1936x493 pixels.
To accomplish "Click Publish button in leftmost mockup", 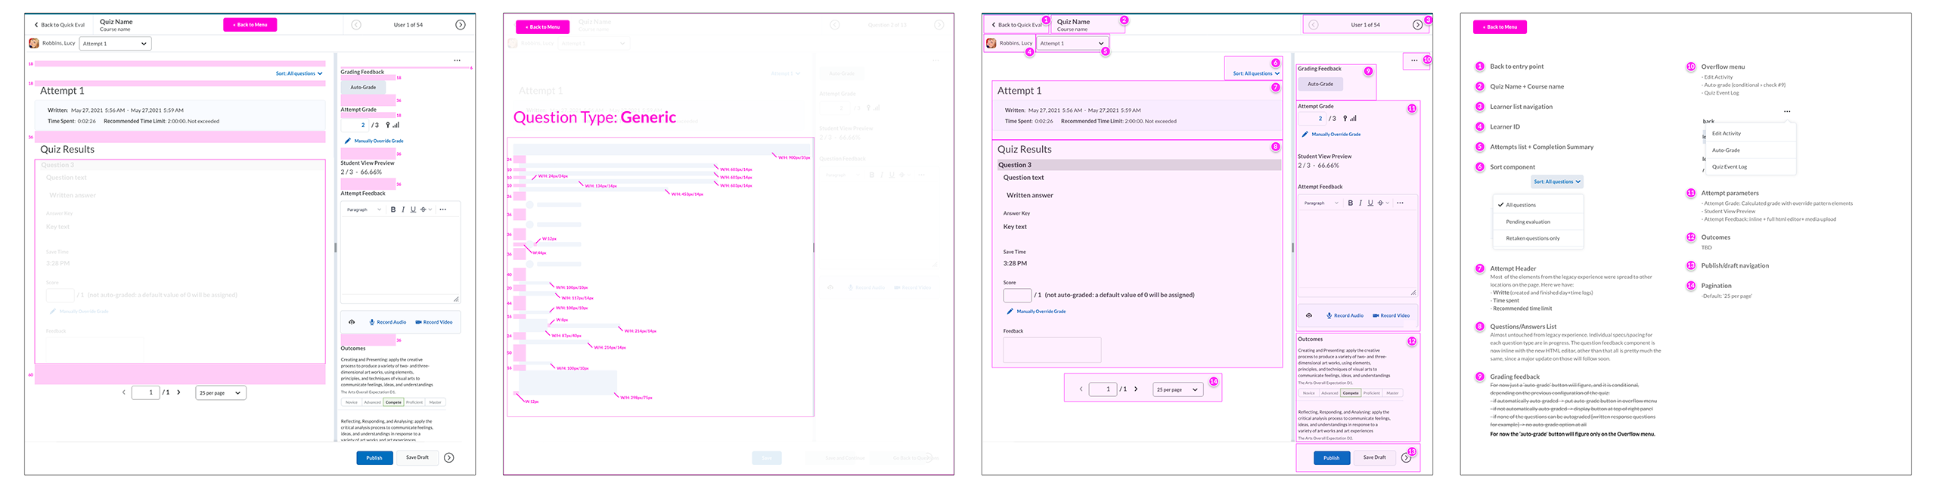I will (374, 457).
